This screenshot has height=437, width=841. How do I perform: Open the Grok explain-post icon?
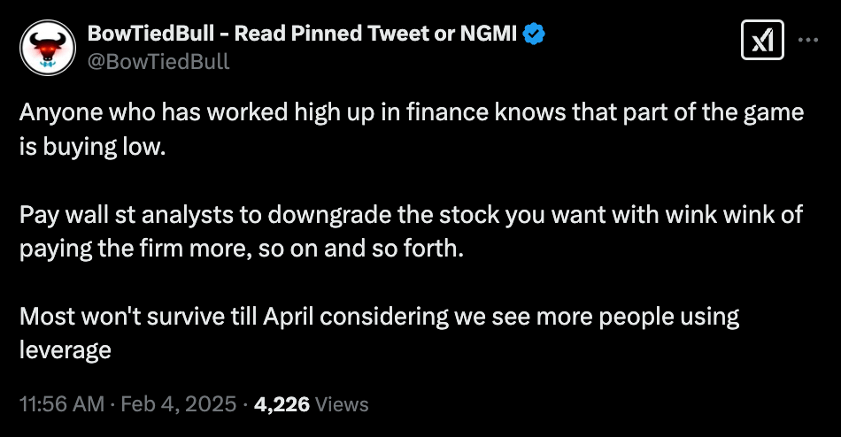point(762,41)
